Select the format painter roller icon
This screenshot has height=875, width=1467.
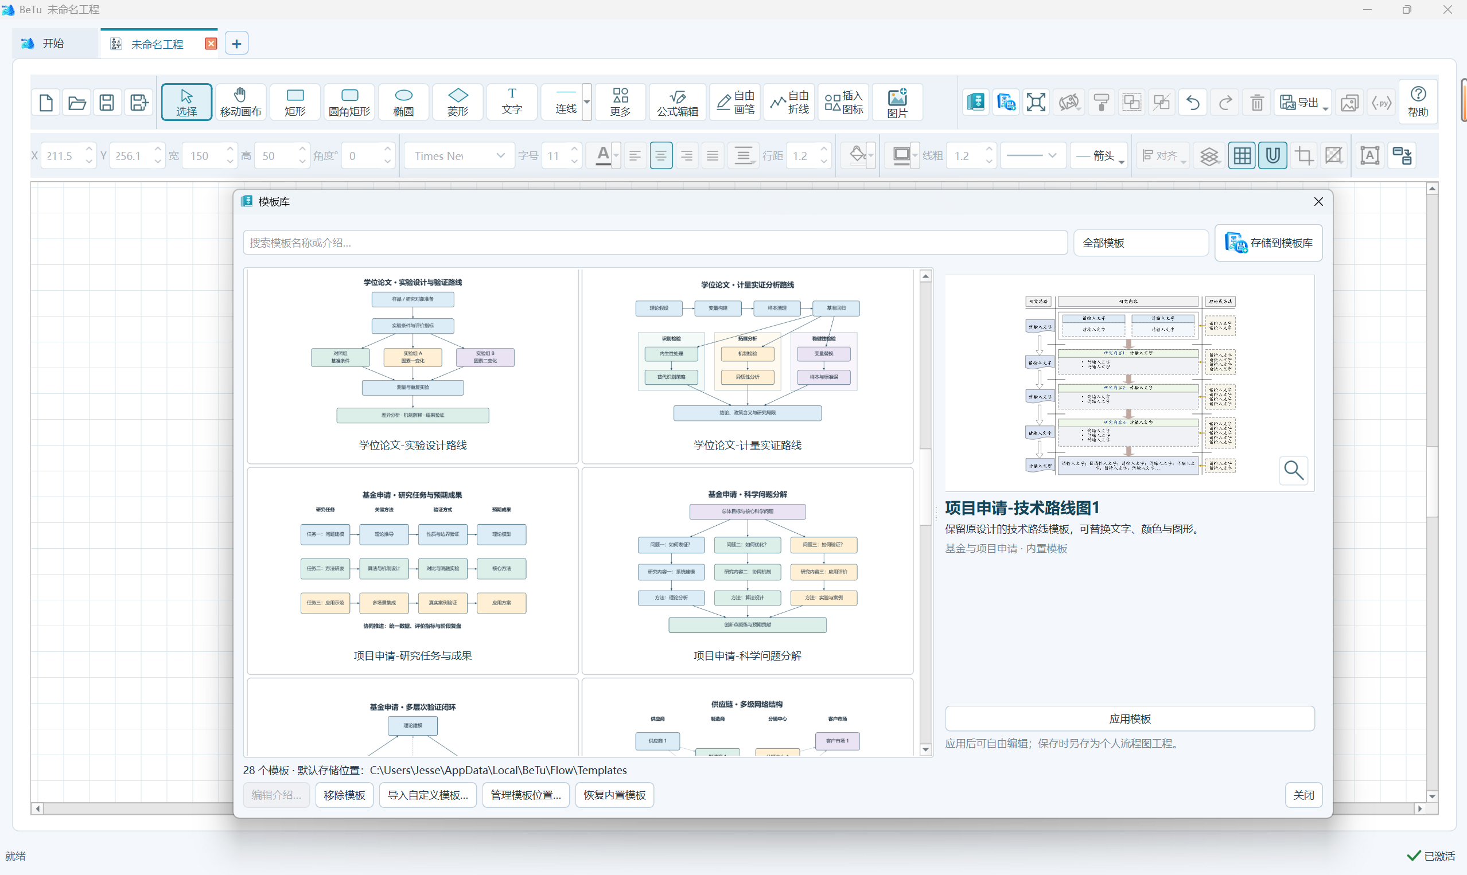1102,103
